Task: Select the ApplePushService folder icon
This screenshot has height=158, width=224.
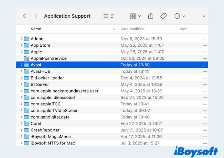Action: coord(26,58)
